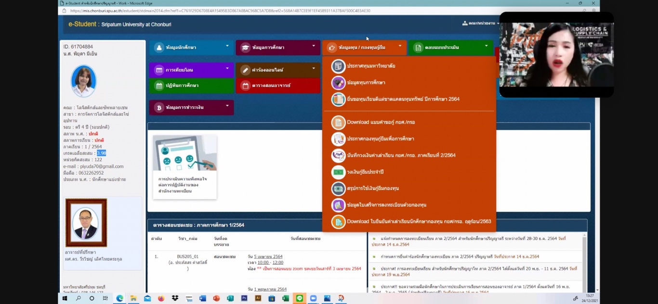Open the คณะ/หน่วยงาน dropdown in the header
Screen dimensions: 658x304
click(x=480, y=23)
